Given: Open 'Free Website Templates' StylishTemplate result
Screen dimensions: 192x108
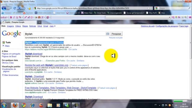Looking at the screenshot, I should click(x=61, y=88).
